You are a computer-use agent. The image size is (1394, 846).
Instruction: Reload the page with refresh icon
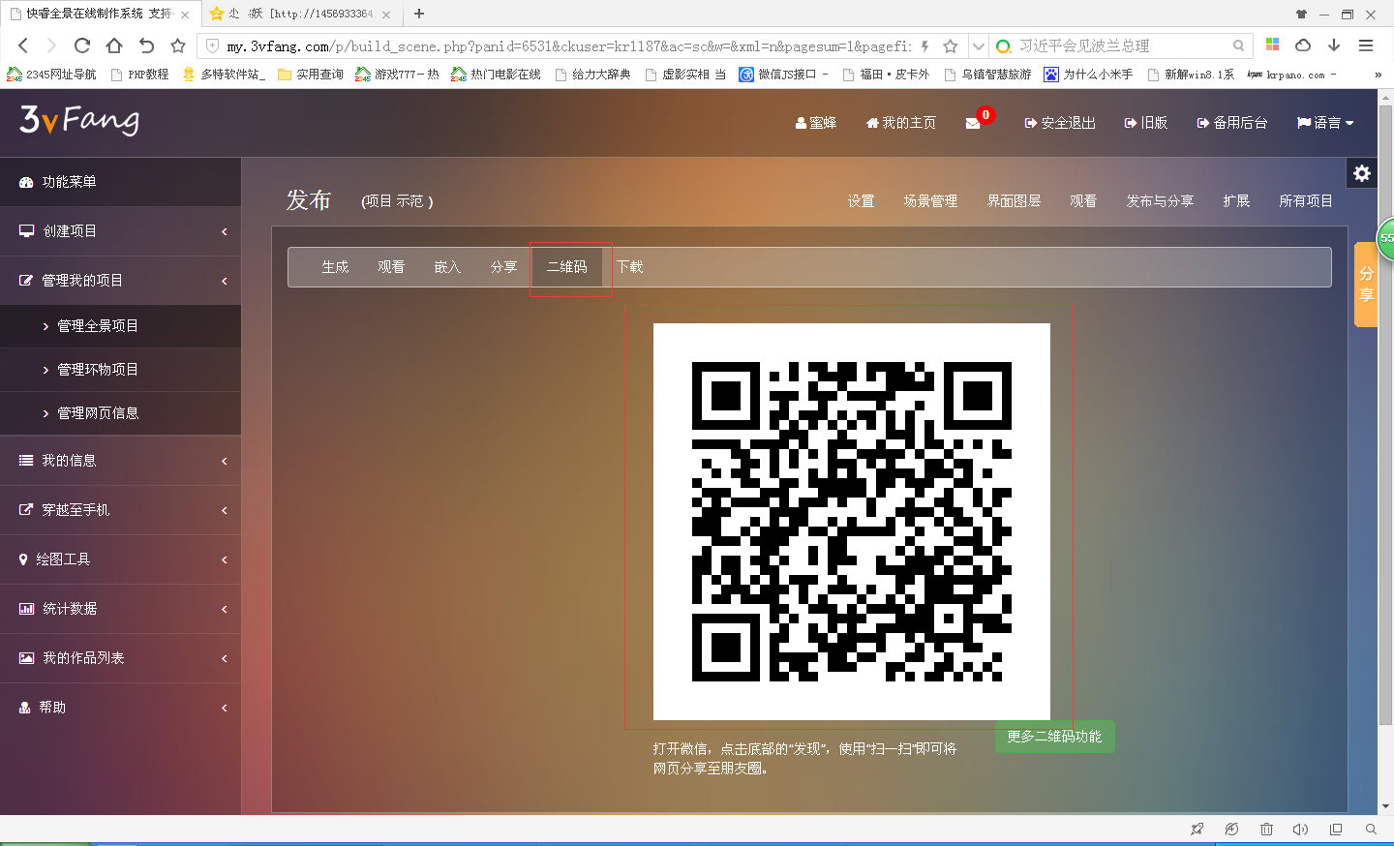click(82, 45)
